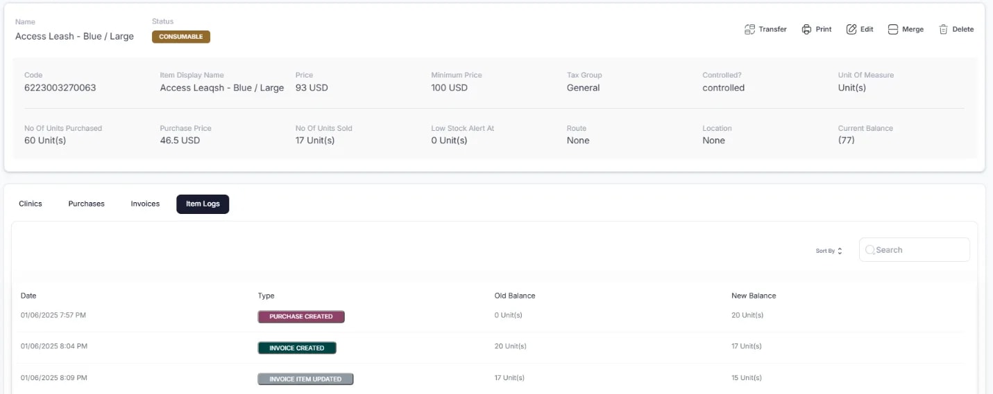
Task: Click tax group value General
Action: coord(583,88)
